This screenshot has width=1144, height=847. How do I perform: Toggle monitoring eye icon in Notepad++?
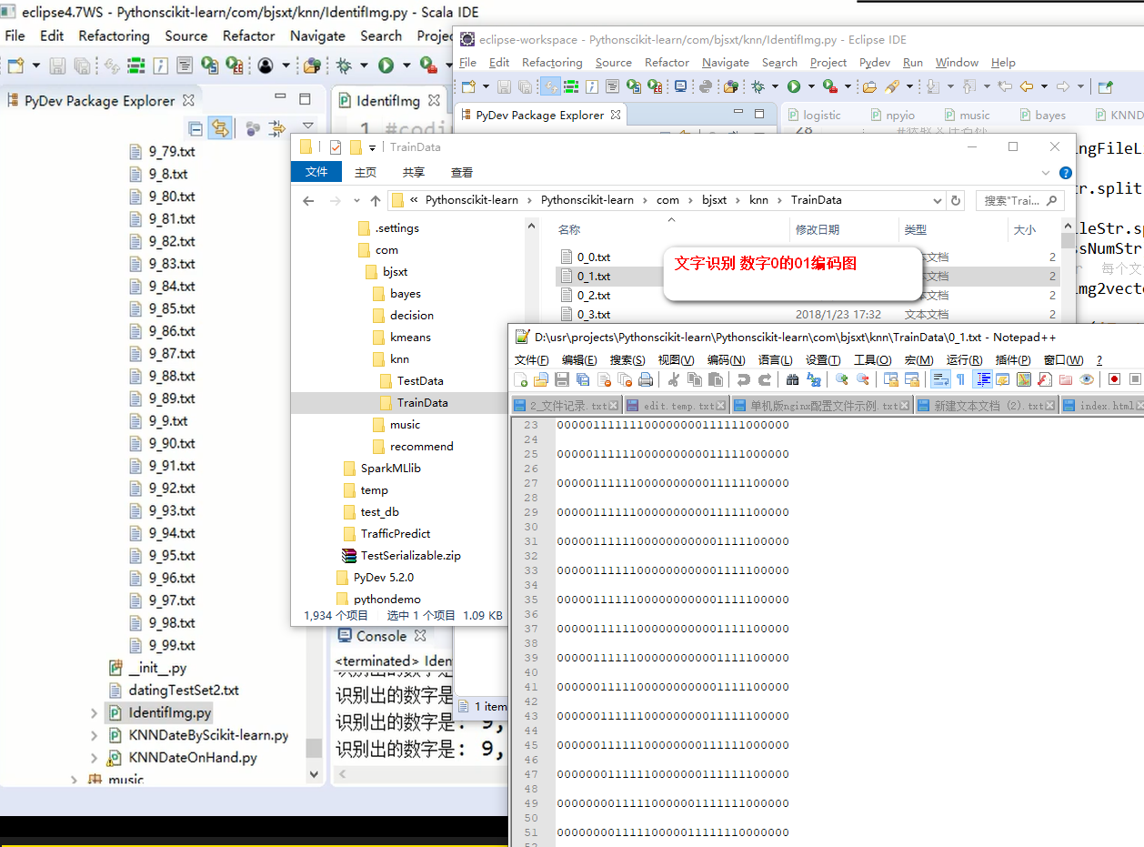(1087, 379)
